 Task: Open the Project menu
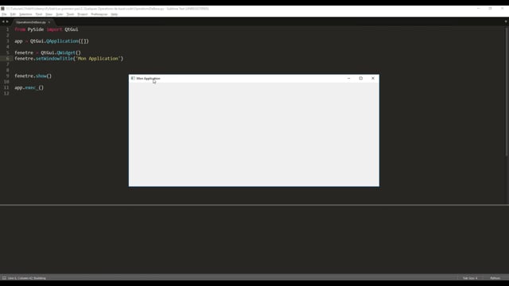pos(83,14)
